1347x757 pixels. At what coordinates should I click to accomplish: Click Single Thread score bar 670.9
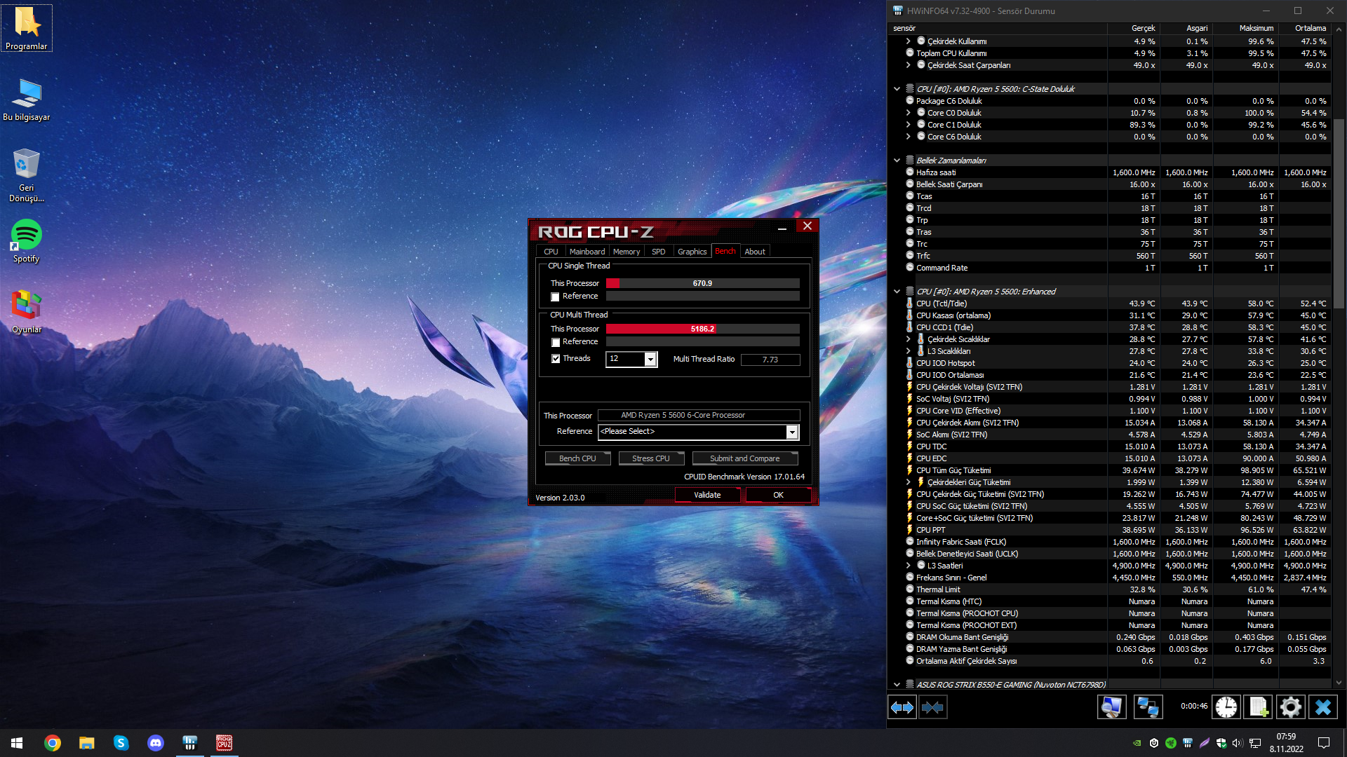(x=702, y=284)
